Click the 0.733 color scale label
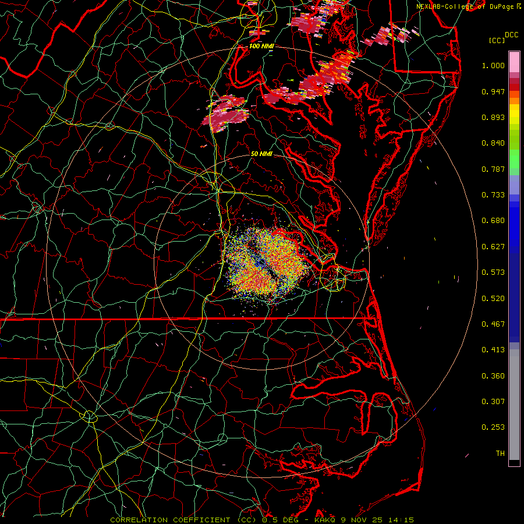Screen dimensions: 524x524 coord(493,195)
